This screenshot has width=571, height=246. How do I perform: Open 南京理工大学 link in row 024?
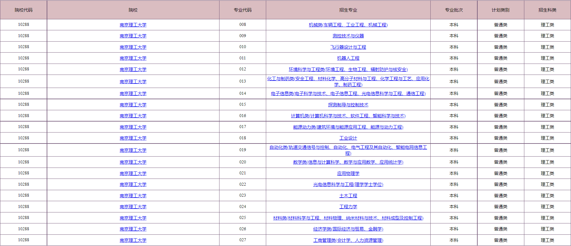(133, 207)
